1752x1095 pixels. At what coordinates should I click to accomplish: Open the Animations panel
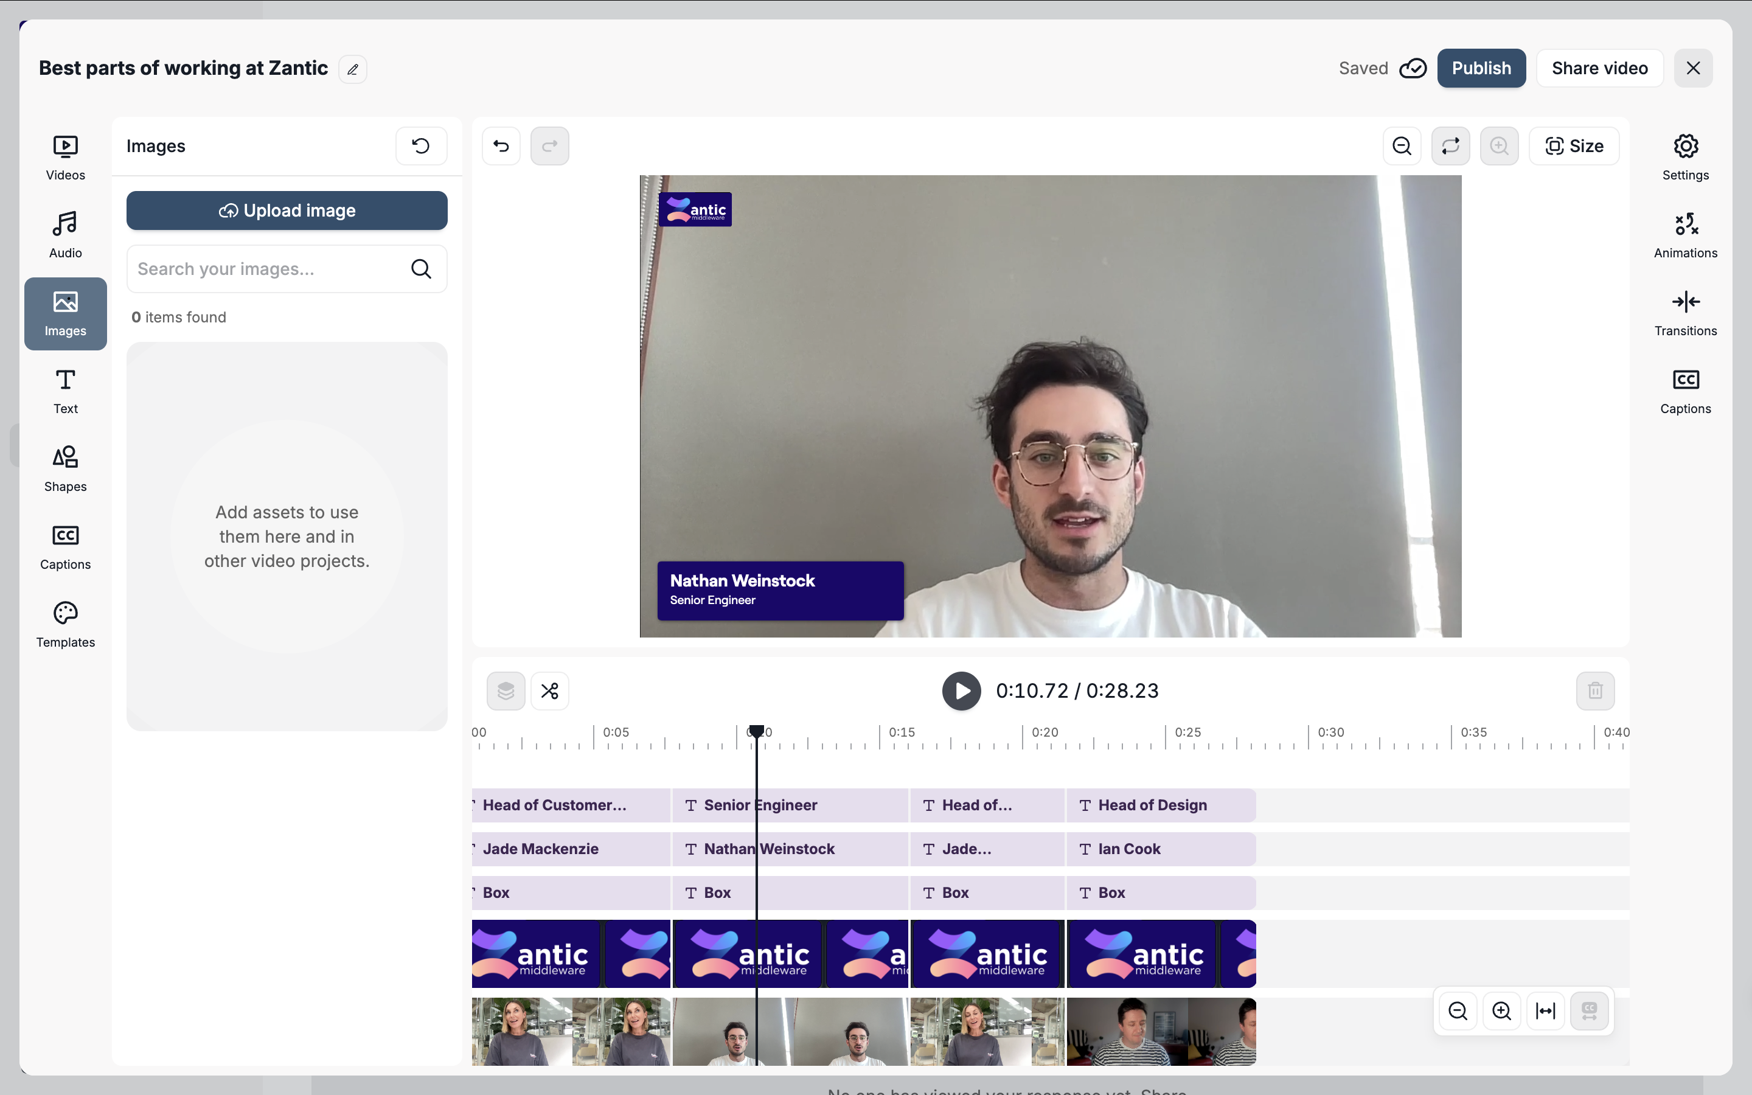pos(1684,235)
